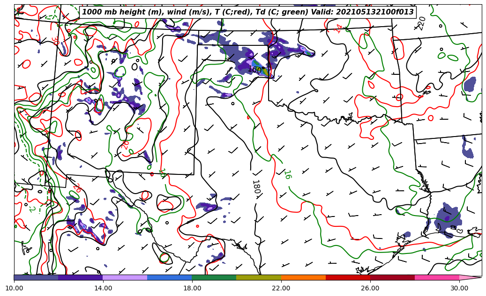
Task: Choose the olive 20–22 colorbar segment
Action: click(259, 277)
